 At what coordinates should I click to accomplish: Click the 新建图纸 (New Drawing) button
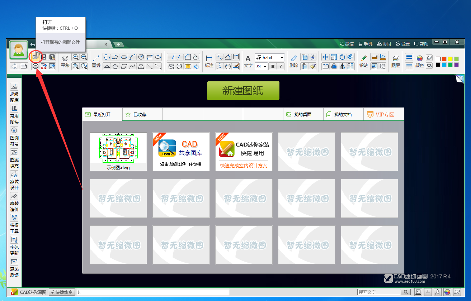(243, 91)
